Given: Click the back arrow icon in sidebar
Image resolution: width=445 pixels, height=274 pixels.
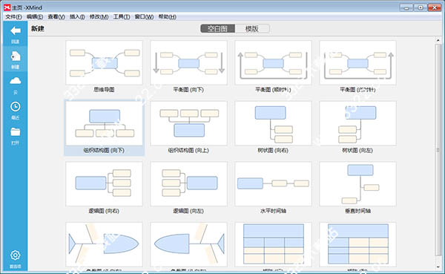Looking at the screenshot, I should point(16,30).
